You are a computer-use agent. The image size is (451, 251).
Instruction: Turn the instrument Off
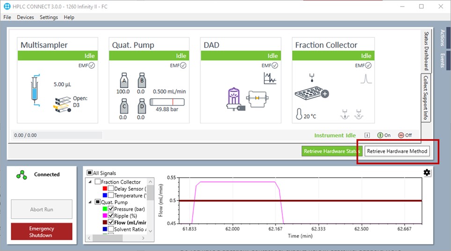pos(405,135)
